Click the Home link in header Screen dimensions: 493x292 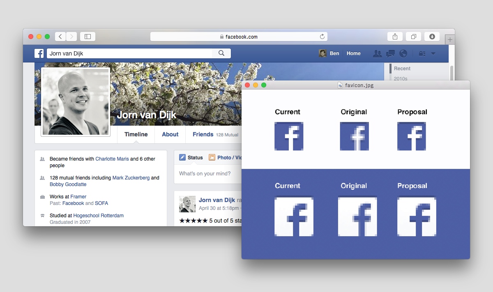coord(353,53)
